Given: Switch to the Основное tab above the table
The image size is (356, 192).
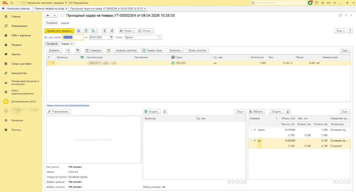Looking at the screenshot, I should pos(52,44).
